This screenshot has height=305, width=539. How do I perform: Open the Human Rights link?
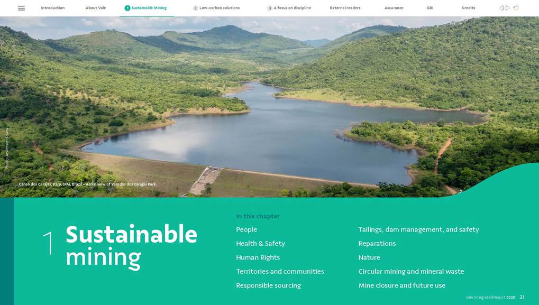[258, 257]
